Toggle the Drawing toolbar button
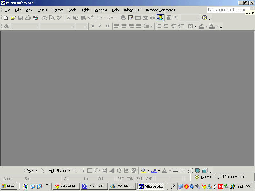The height and width of the screenshot is (191, 255). (x=160, y=18)
